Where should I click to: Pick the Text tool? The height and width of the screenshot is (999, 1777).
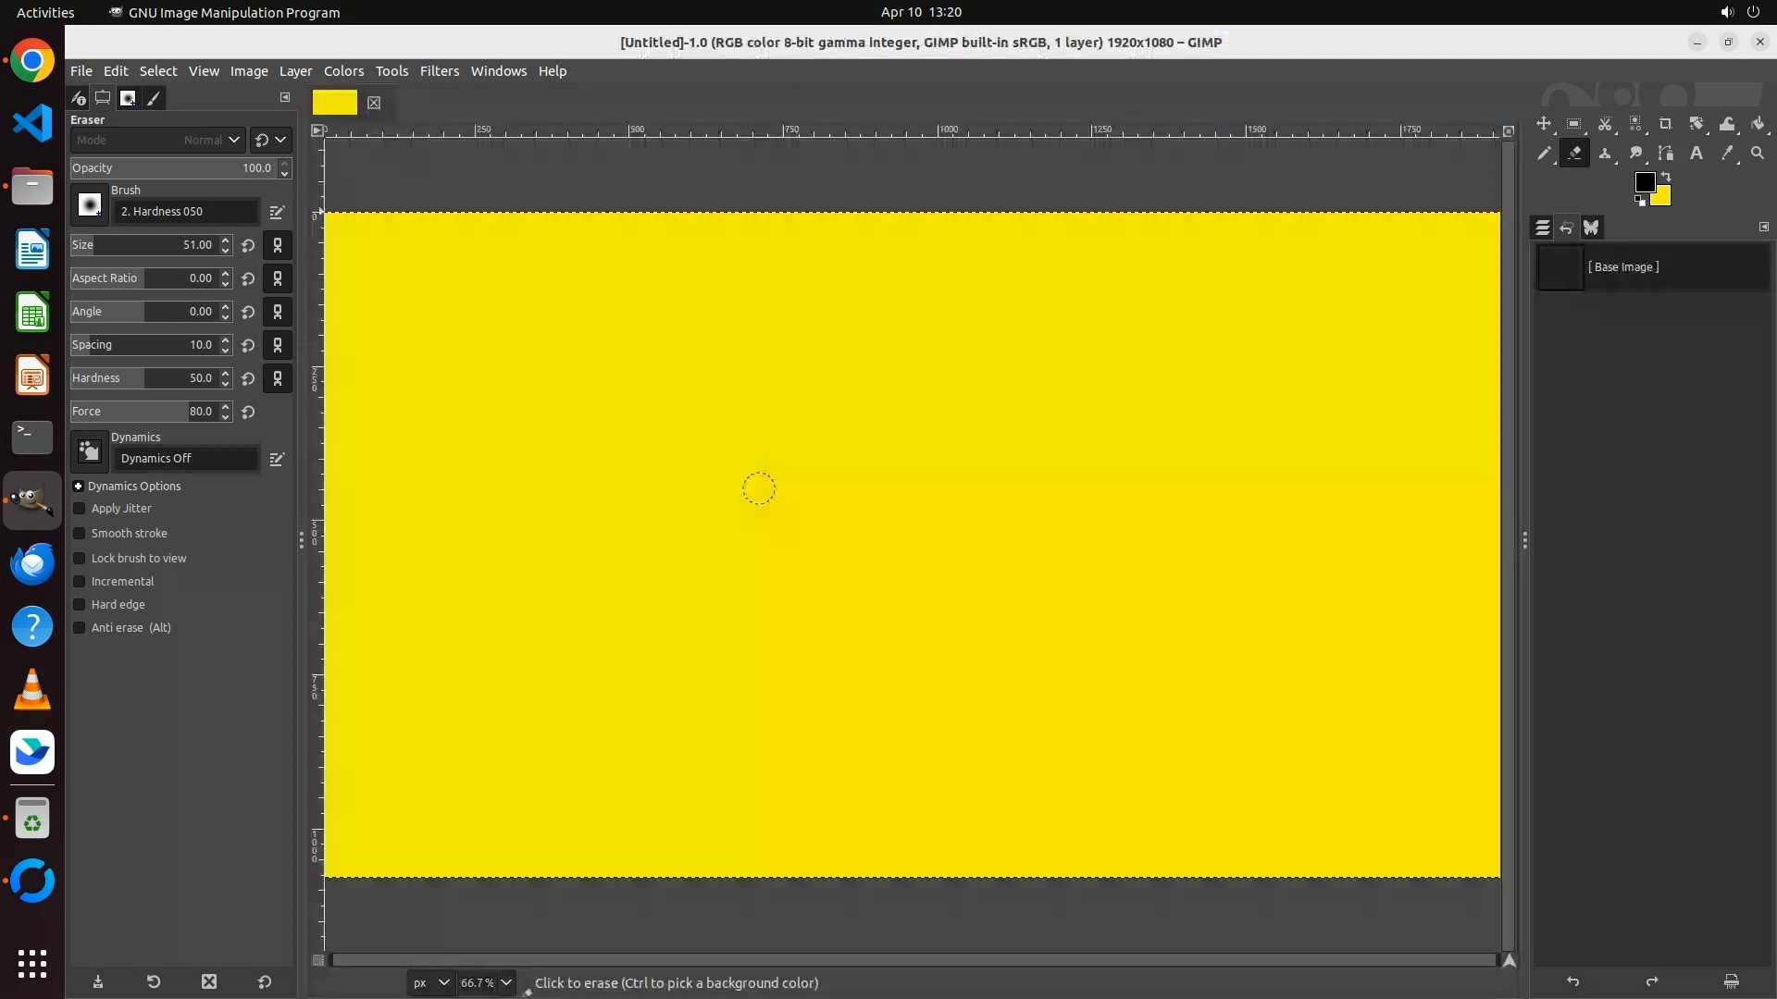click(1696, 154)
